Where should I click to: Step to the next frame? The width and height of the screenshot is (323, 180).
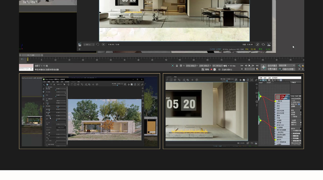(253, 66)
